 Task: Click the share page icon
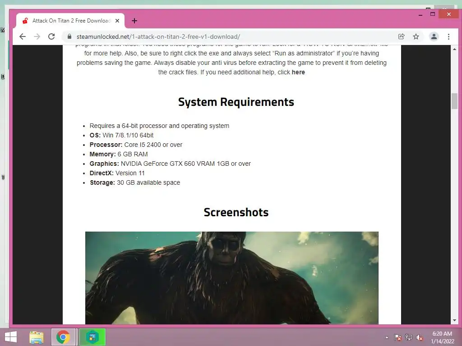(x=401, y=36)
